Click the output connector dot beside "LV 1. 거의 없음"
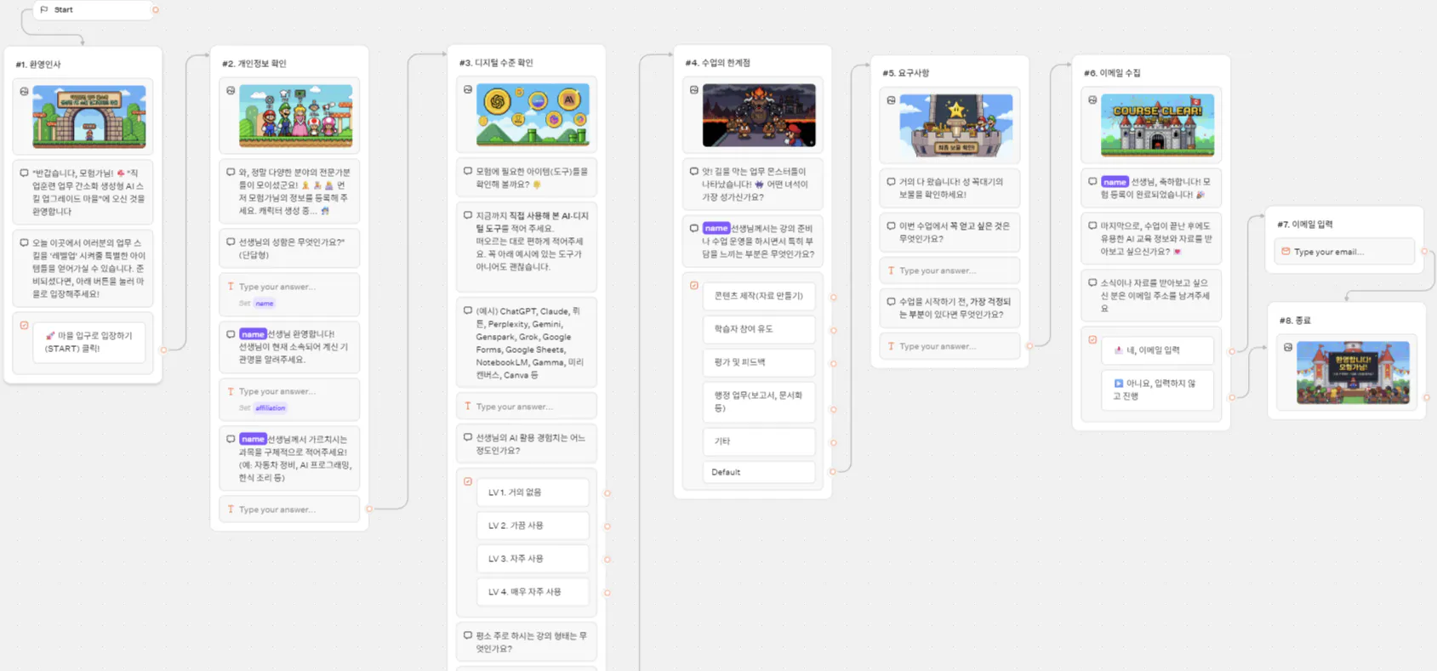 (607, 493)
